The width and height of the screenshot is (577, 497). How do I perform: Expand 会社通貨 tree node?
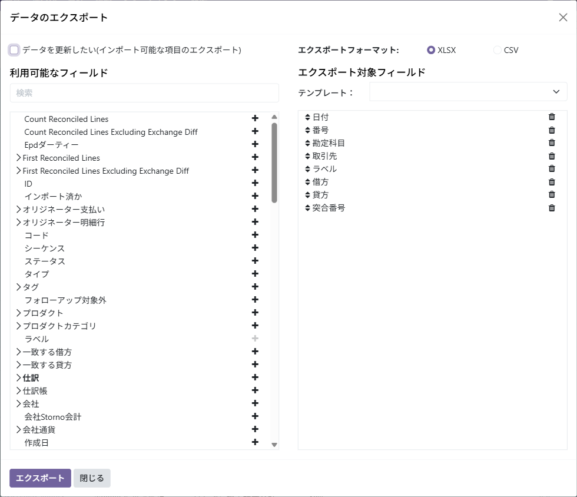18,429
